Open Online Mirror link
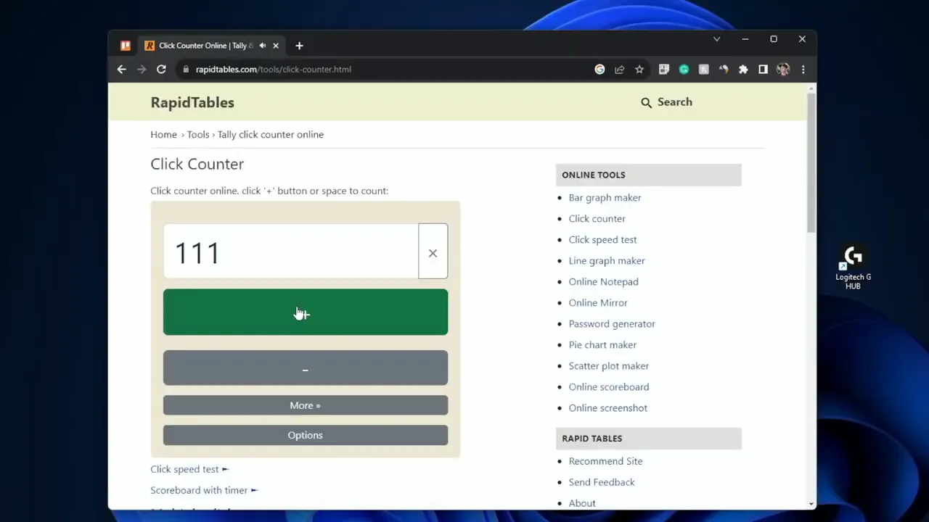The width and height of the screenshot is (929, 522). pyautogui.click(x=598, y=303)
